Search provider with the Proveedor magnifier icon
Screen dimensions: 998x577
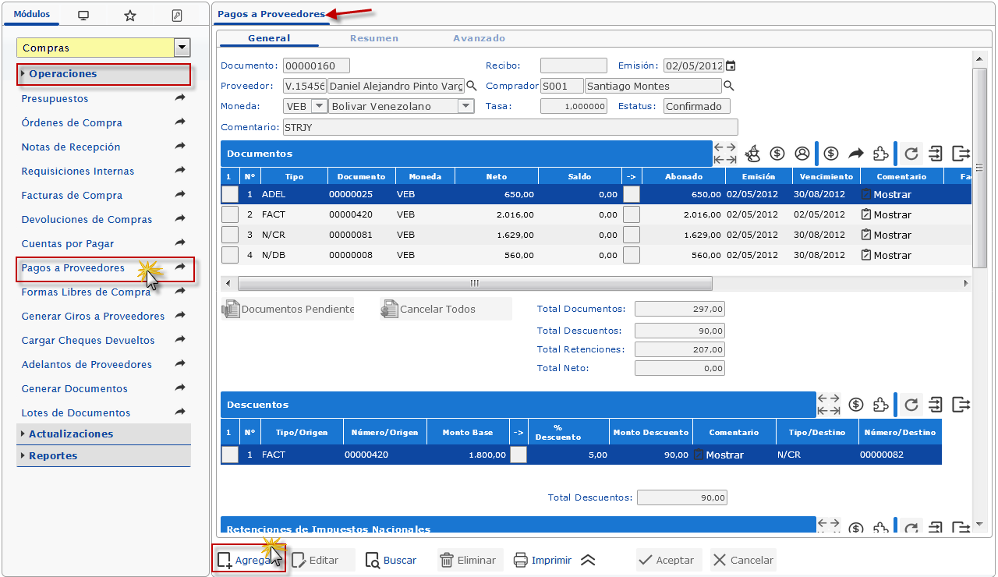pos(471,86)
